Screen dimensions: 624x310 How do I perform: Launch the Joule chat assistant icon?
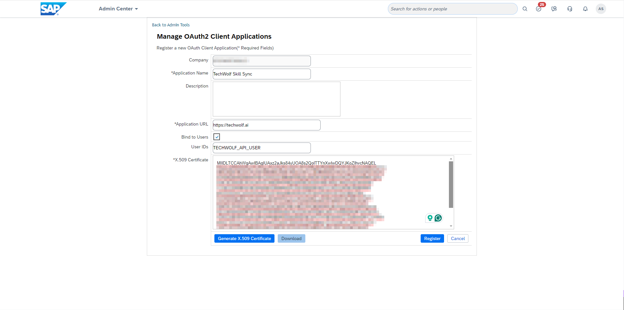pos(554,9)
